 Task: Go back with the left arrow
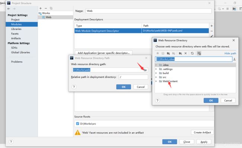pyautogui.click(x=9, y=9)
